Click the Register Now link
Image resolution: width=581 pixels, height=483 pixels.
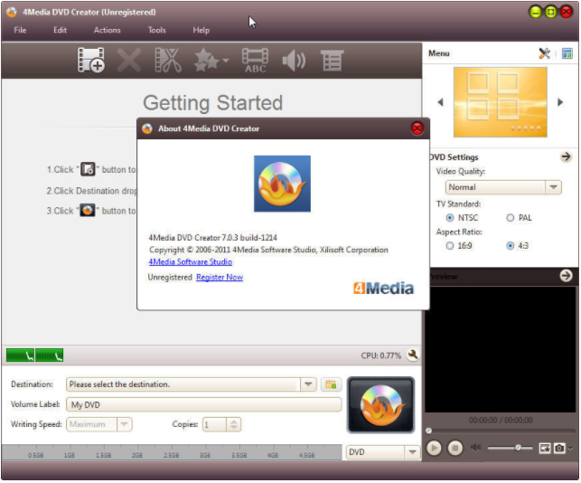[x=220, y=277]
